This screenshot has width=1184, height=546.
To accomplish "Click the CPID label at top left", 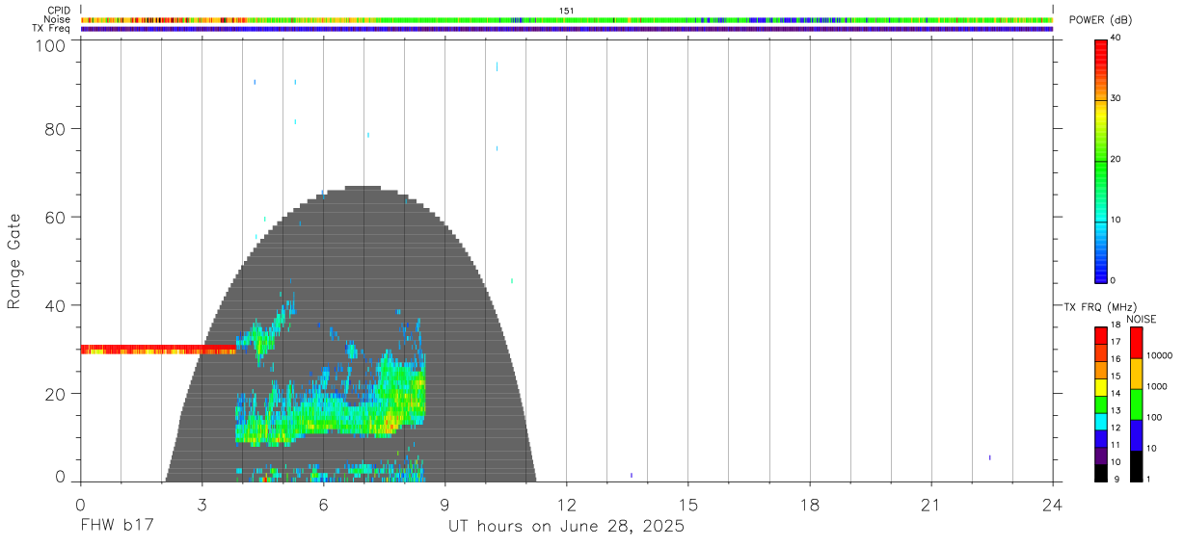I will pyautogui.click(x=59, y=10).
